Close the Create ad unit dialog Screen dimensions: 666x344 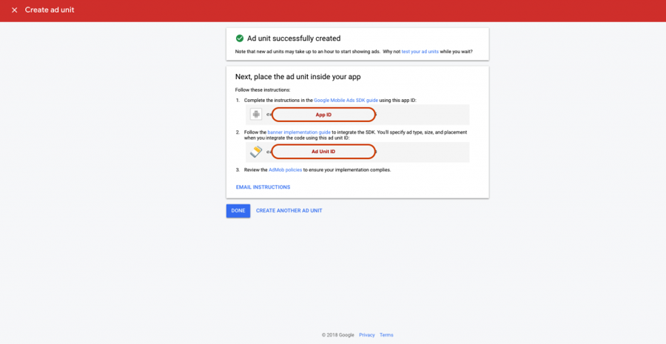click(x=14, y=10)
